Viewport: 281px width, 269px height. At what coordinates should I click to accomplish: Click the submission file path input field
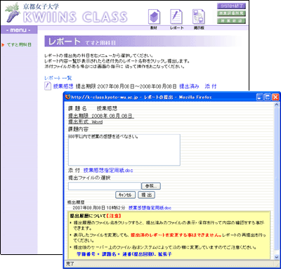(x=105, y=186)
